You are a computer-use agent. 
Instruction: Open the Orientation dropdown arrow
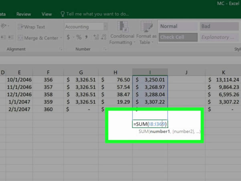pyautogui.click(x=8, y=26)
